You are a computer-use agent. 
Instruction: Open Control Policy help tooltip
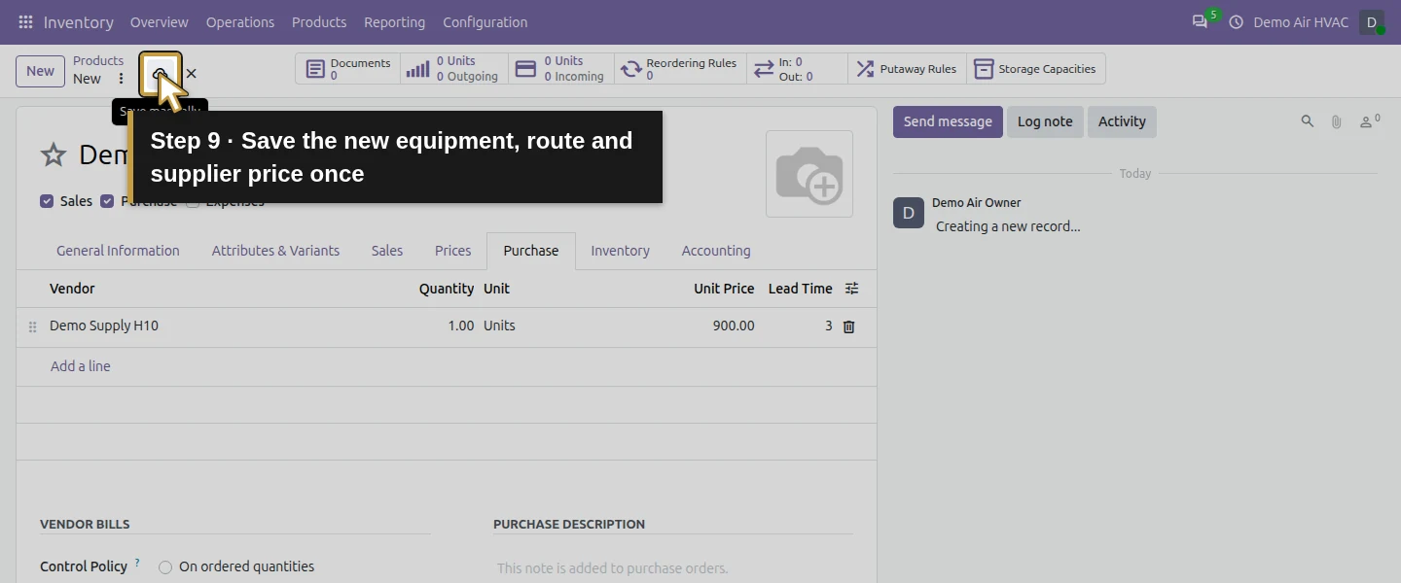(137, 563)
